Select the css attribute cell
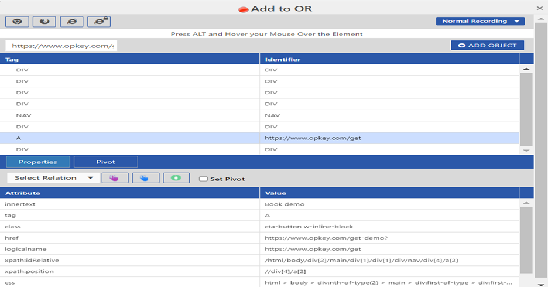This screenshot has height=287, width=548. coord(129,282)
